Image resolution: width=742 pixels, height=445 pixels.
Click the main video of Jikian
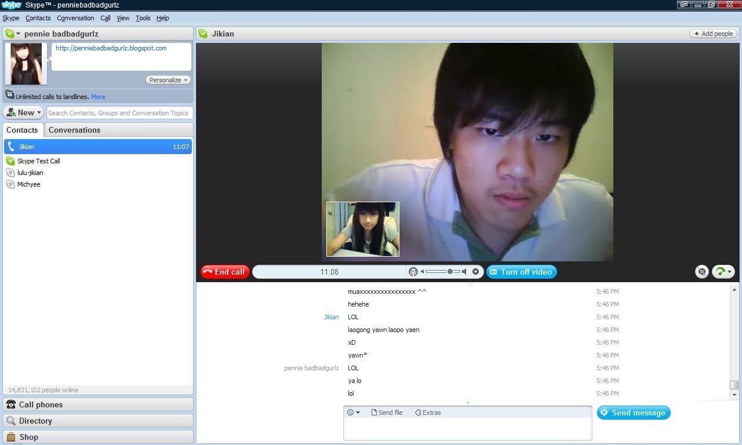click(x=467, y=152)
